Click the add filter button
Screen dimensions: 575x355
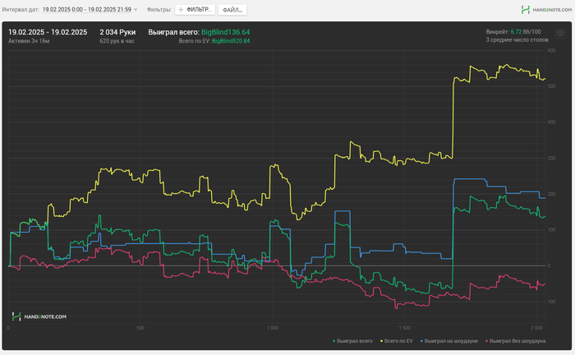pos(195,10)
